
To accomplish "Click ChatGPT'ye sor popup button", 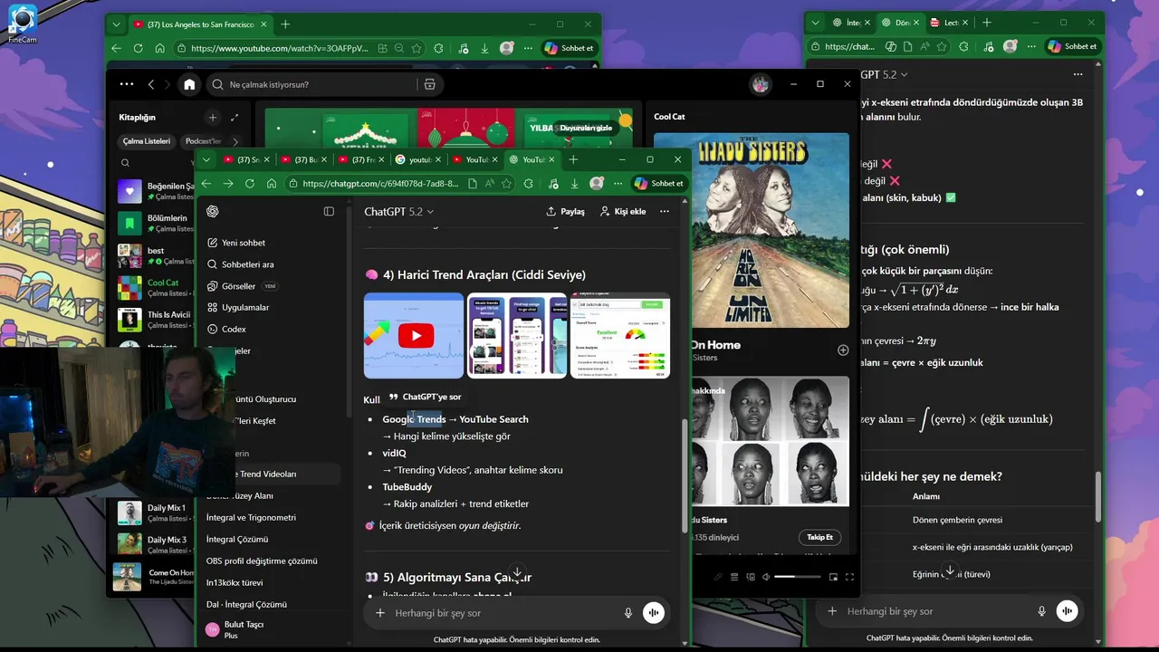I will coord(426,397).
